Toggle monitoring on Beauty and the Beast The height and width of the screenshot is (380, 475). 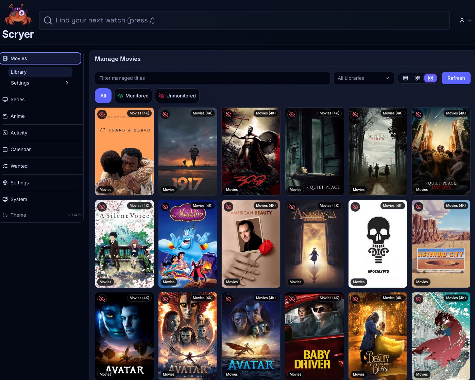pos(355,299)
